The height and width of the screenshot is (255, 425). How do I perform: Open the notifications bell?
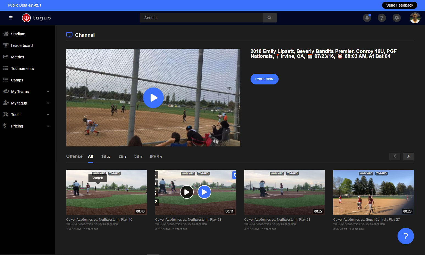coord(367,18)
